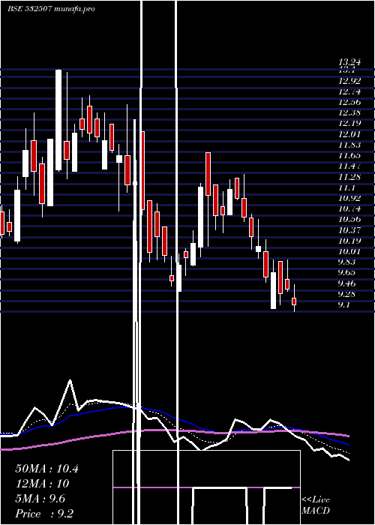Click the '12MA : 10' readout

42,484
